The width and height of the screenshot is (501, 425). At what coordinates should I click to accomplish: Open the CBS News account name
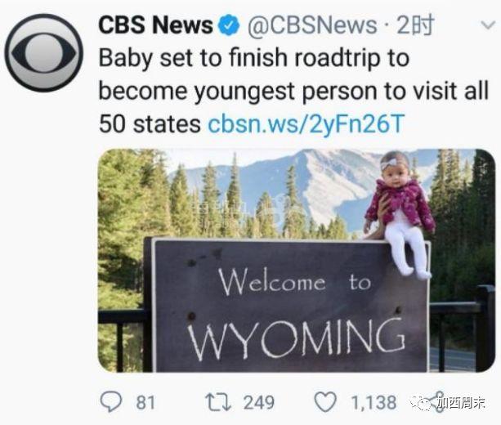tap(155, 25)
